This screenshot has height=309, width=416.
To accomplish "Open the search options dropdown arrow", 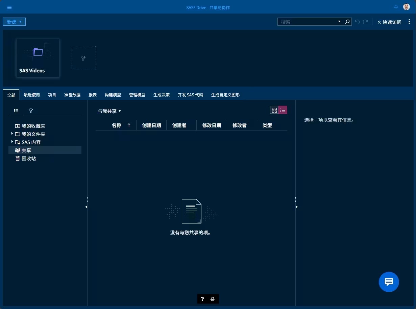I will coord(339,22).
